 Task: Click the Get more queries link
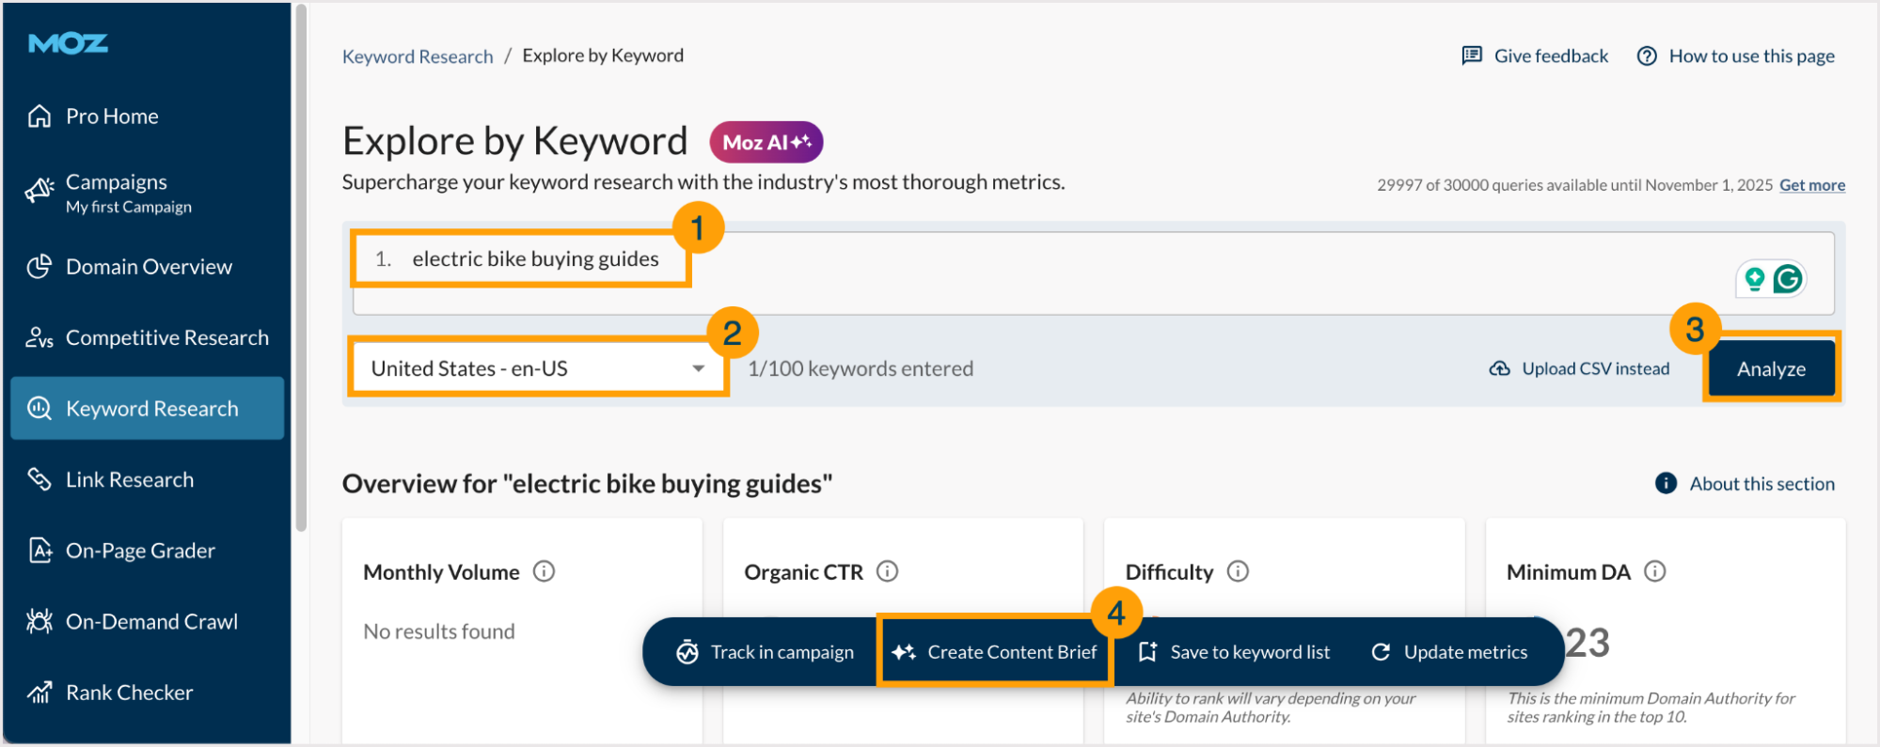tap(1811, 185)
